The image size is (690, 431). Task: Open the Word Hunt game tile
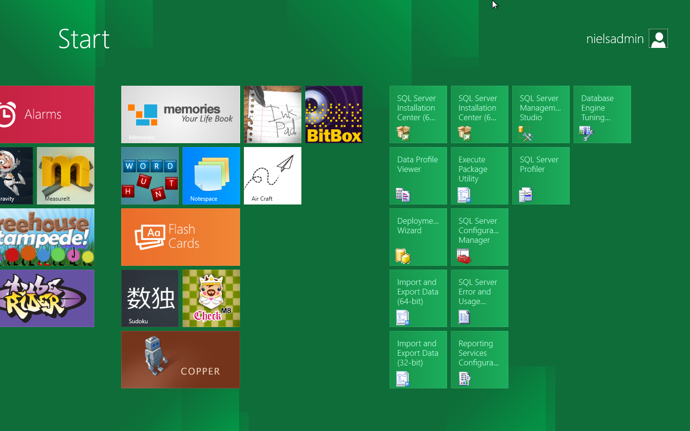pyautogui.click(x=150, y=176)
